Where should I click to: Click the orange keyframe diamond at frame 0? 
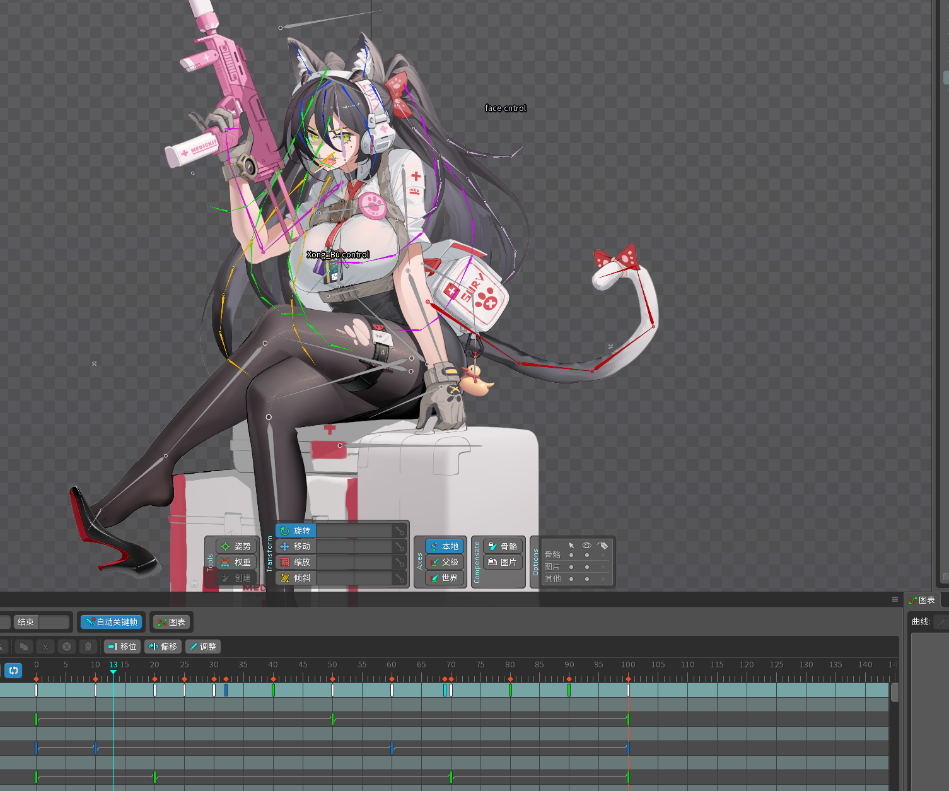36,679
